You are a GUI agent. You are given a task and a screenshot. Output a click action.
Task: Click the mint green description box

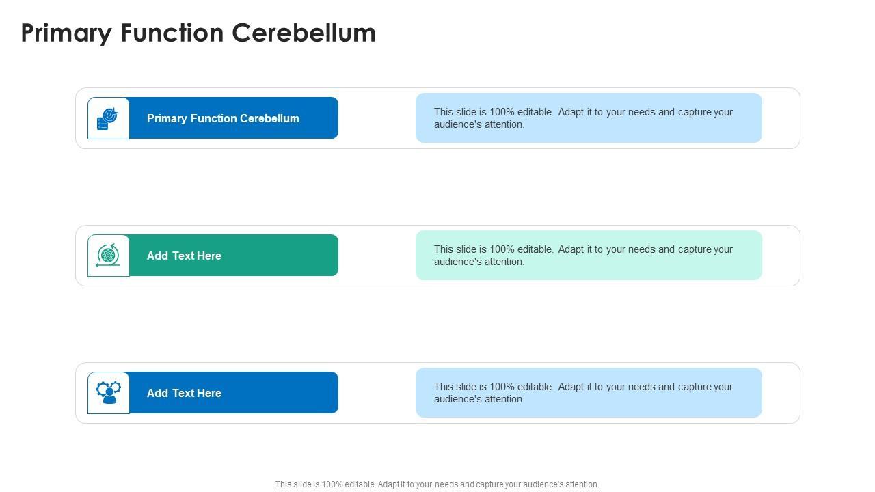[589, 256]
